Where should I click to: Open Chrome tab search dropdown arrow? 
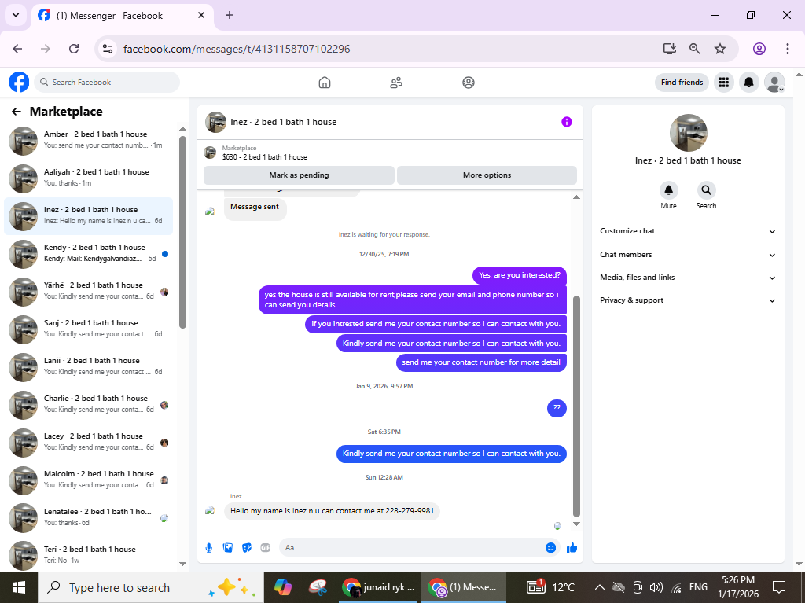point(16,15)
